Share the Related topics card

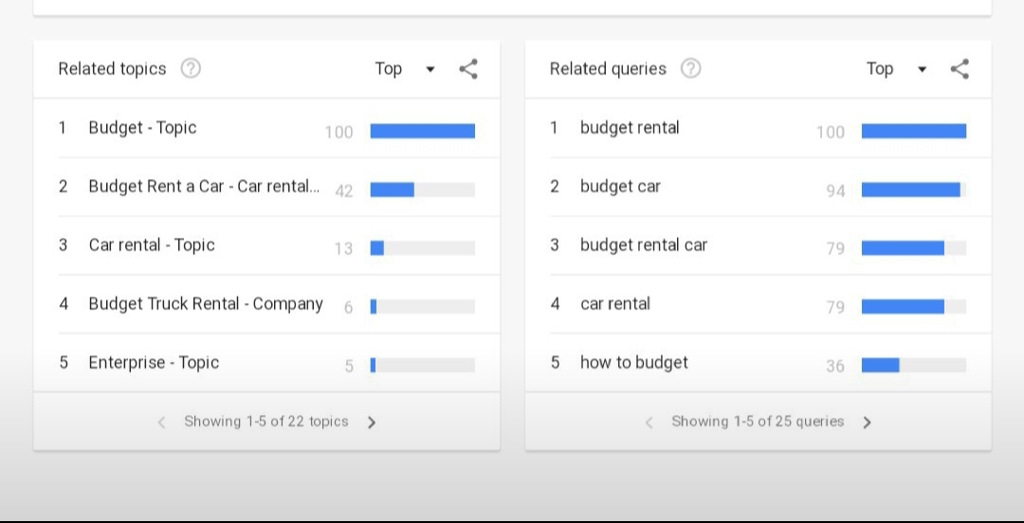[x=468, y=68]
